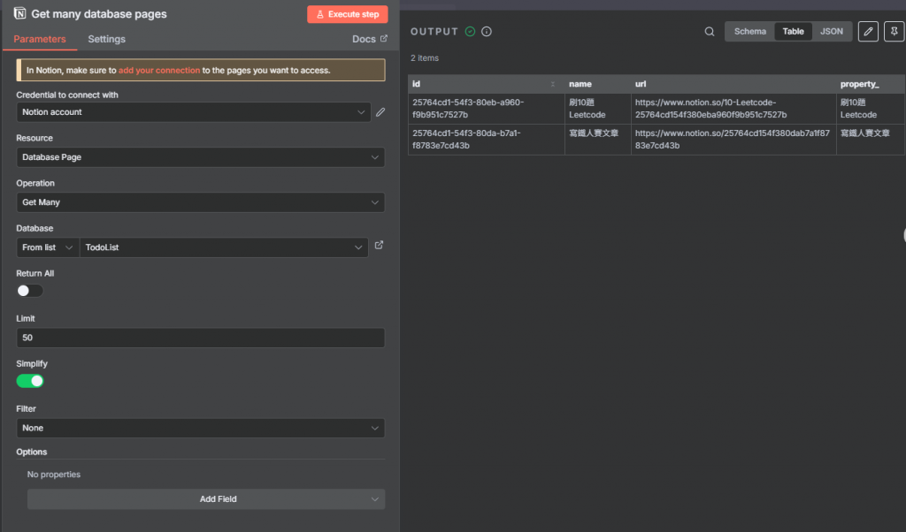Image resolution: width=906 pixels, height=532 pixels.
Task: Click the property_ column header
Action: [x=871, y=84]
